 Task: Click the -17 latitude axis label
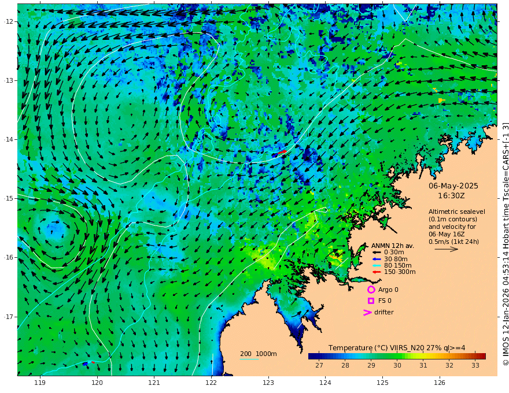pyautogui.click(x=9, y=317)
